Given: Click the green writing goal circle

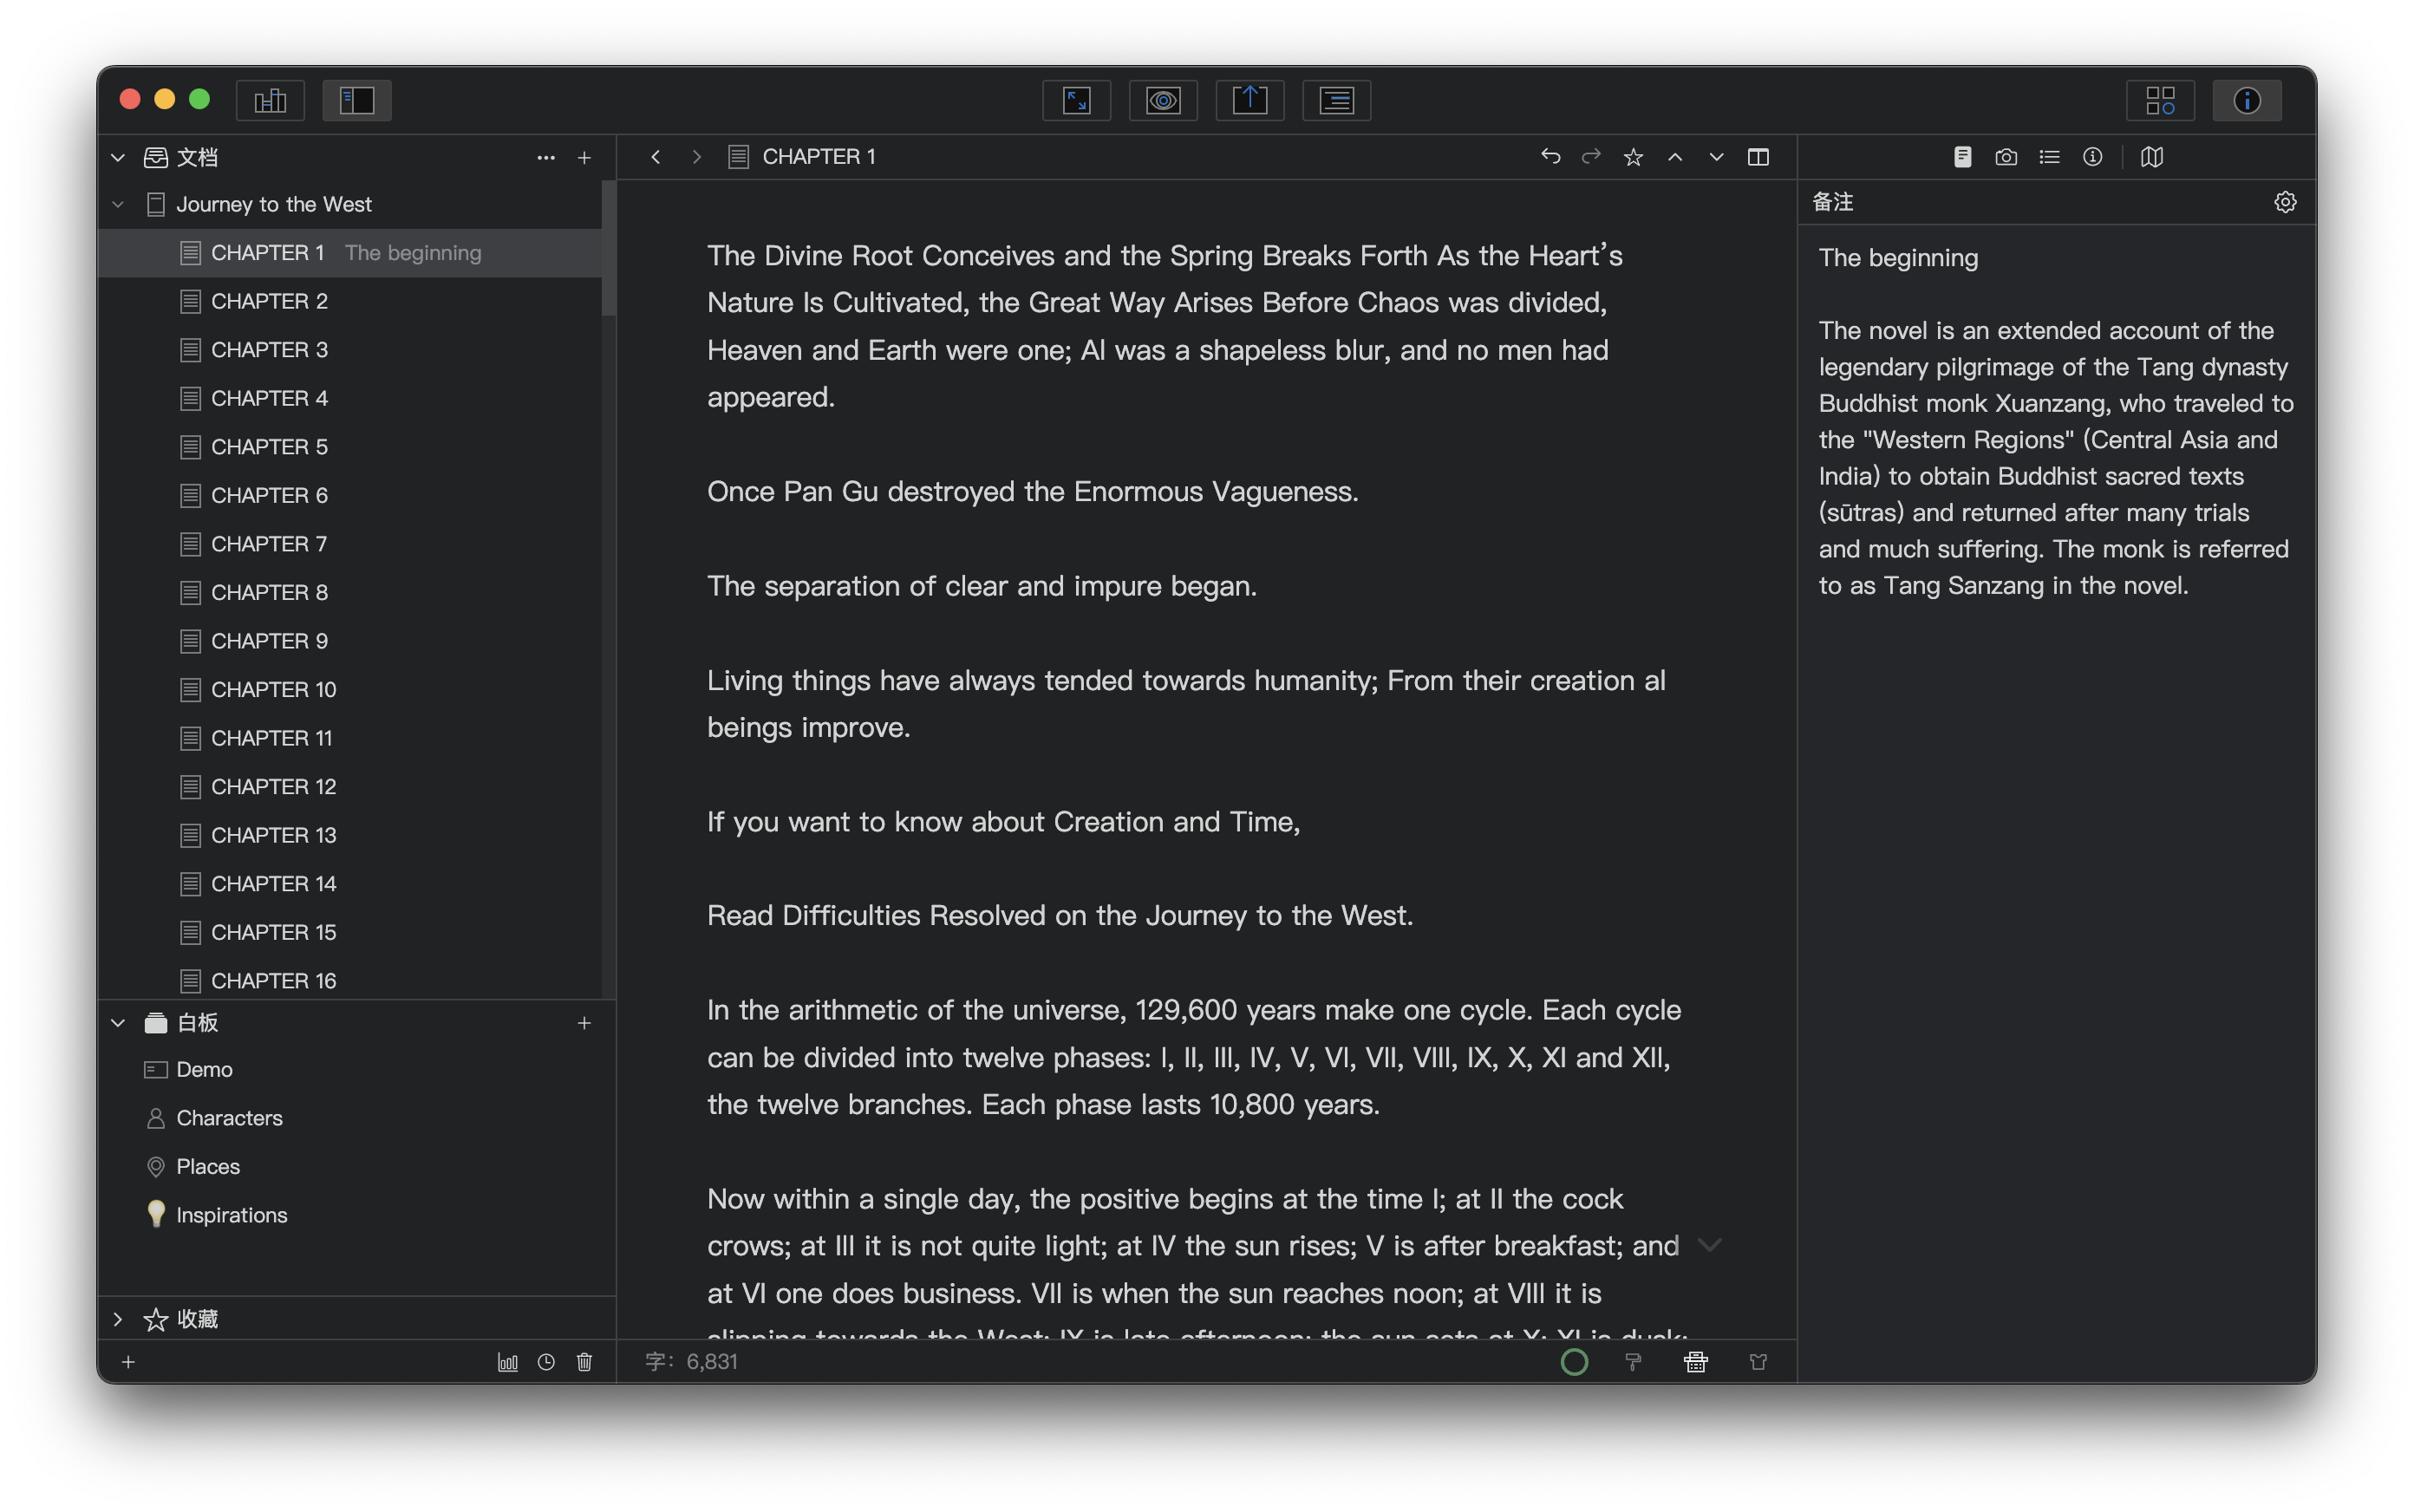Looking at the screenshot, I should 1574,1362.
